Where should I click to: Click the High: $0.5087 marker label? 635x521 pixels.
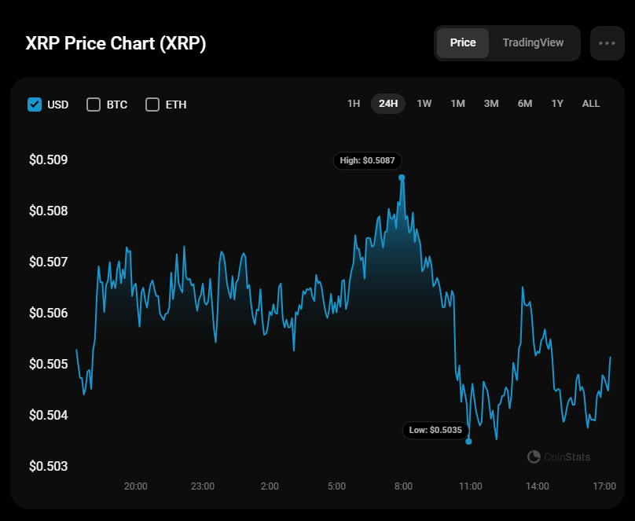(368, 160)
